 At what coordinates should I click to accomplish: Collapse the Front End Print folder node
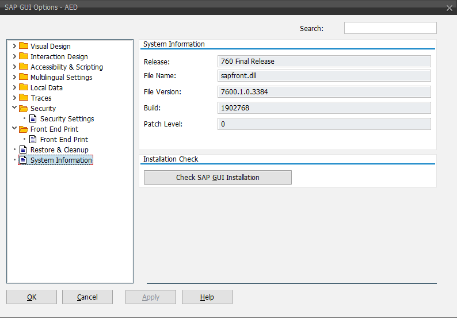pos(14,128)
